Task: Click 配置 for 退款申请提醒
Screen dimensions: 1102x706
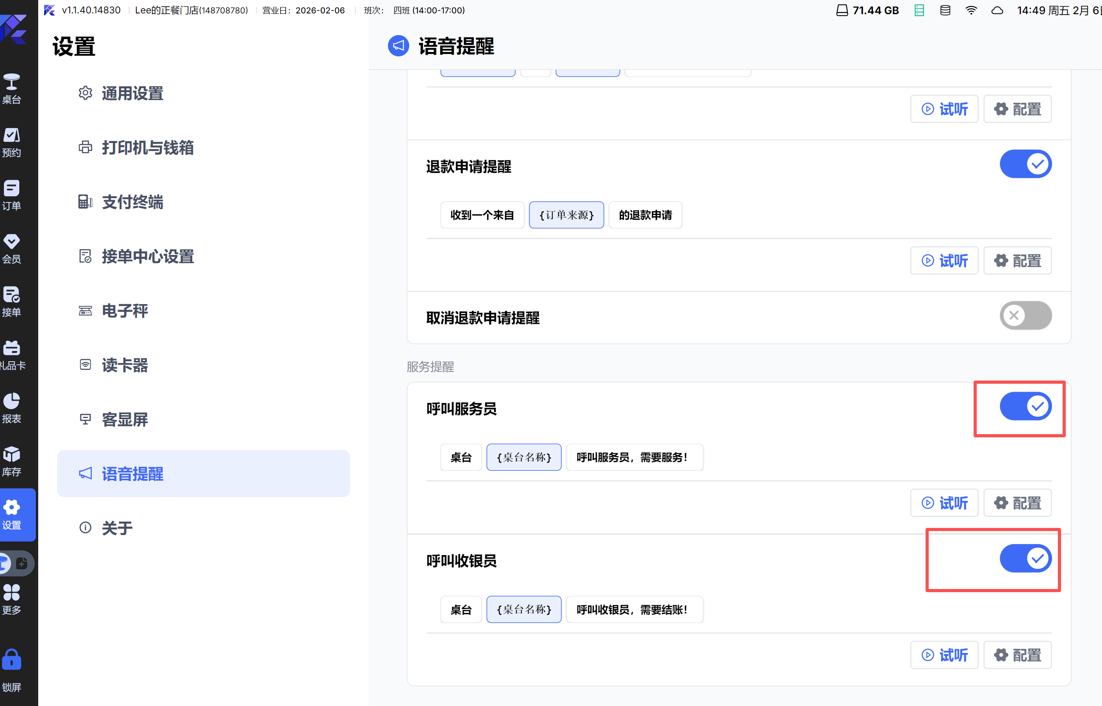Action: coord(1017,261)
